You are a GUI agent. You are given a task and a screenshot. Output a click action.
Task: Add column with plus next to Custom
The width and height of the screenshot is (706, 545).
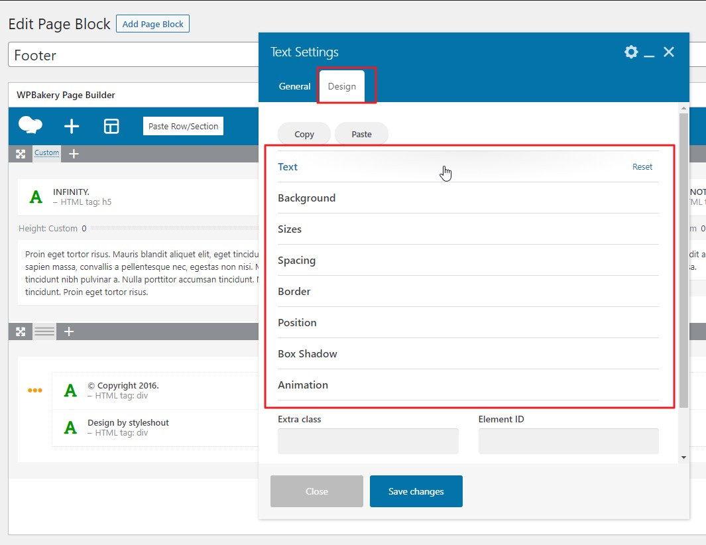tap(74, 154)
